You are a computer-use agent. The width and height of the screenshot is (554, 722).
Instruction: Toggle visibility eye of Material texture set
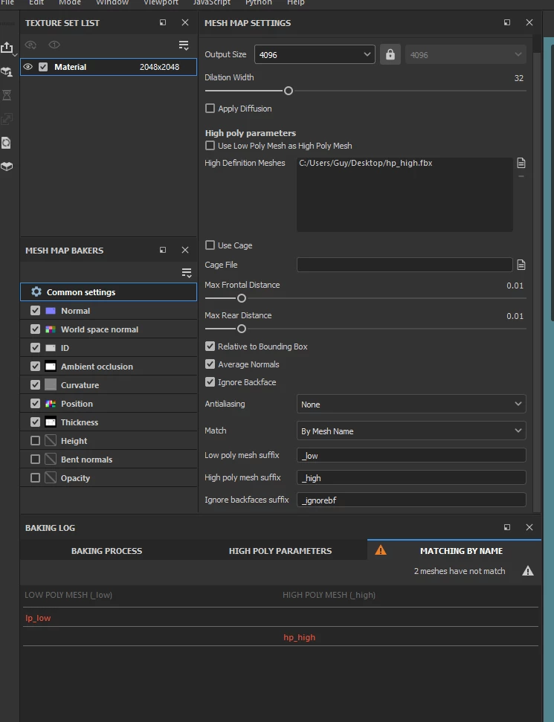tap(28, 67)
